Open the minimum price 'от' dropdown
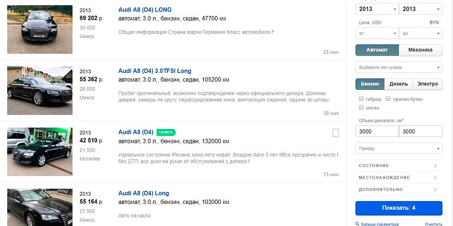The height and width of the screenshot is (226, 453). 376,34
